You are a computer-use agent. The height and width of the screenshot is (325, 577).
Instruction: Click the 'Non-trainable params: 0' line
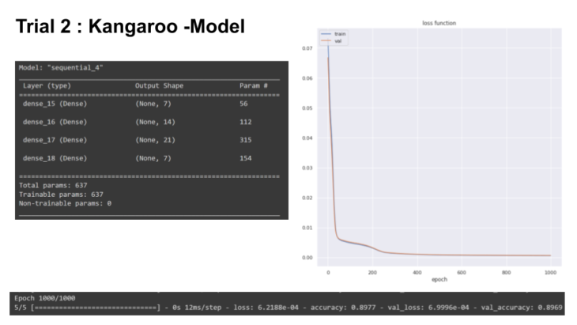pyautogui.click(x=65, y=202)
